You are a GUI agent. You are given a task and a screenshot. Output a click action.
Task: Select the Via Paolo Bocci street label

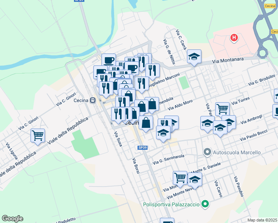click(x=253, y=135)
